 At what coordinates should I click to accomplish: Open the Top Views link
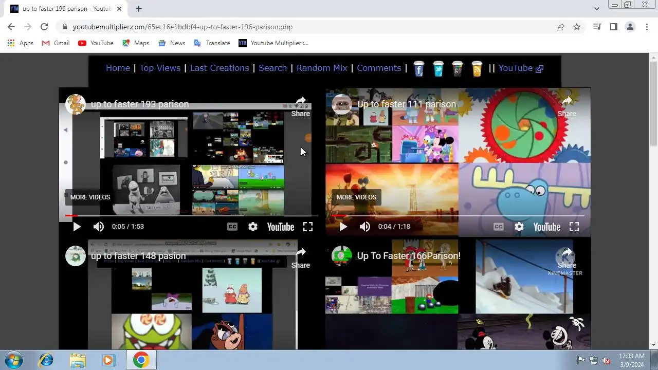pyautogui.click(x=160, y=68)
